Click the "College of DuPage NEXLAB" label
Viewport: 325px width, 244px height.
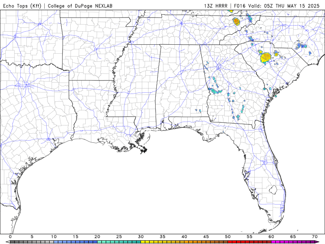[x=80, y=6]
